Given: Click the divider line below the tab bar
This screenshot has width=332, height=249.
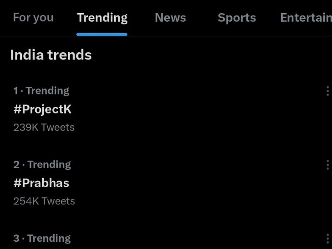Looking at the screenshot, I should point(227,36).
